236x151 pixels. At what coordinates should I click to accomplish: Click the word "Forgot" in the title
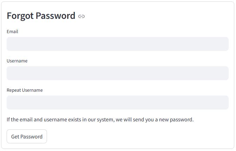coord(20,16)
